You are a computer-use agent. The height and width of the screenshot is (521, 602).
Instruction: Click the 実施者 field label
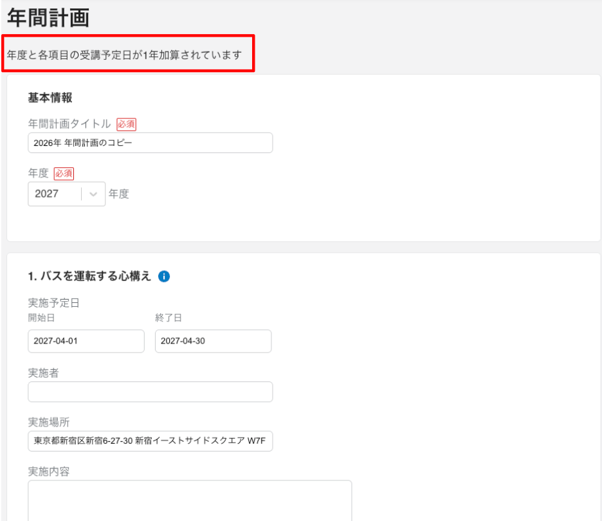tap(43, 373)
